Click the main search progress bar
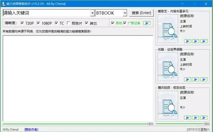This screenshot has height=132, width=213. point(75,124)
